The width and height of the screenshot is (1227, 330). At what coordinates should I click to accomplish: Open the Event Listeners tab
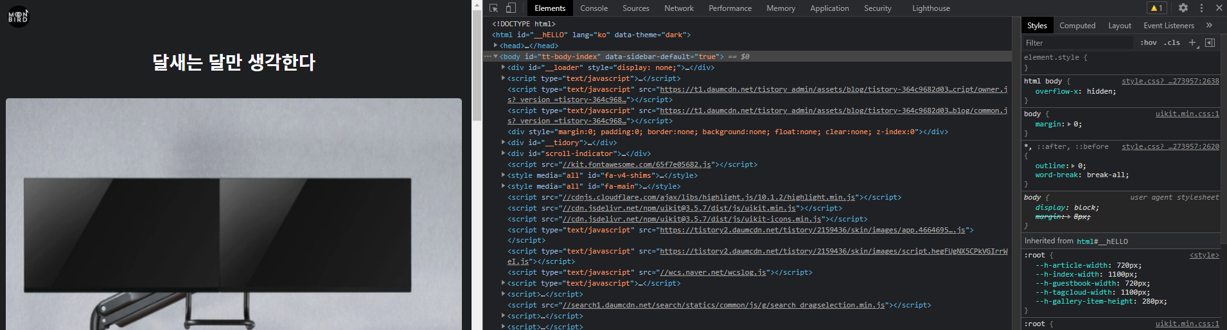[1169, 26]
